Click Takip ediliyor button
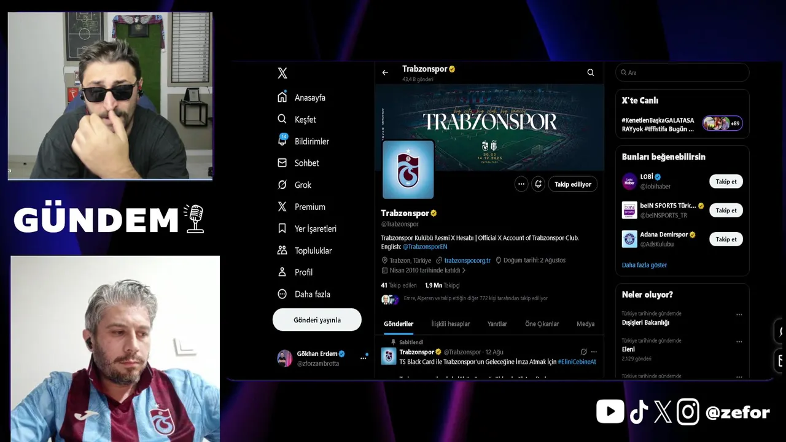 pyautogui.click(x=573, y=184)
